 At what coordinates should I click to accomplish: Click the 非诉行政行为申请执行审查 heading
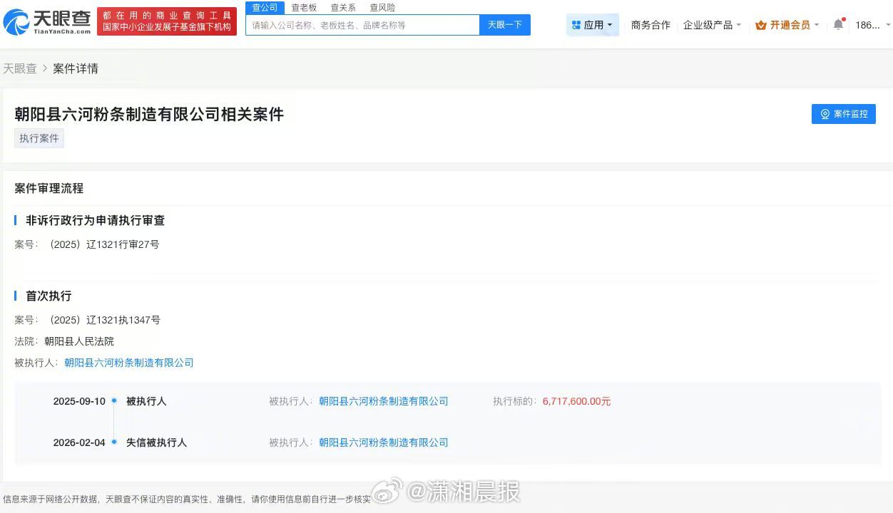(x=96, y=220)
